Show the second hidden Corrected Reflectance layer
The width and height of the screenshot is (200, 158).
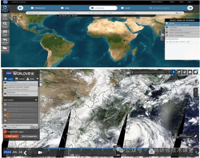point(5,110)
